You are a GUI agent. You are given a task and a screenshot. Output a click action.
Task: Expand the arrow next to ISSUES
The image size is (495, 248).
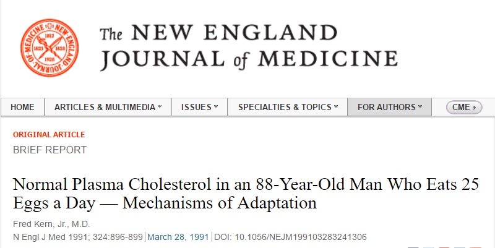click(x=216, y=107)
